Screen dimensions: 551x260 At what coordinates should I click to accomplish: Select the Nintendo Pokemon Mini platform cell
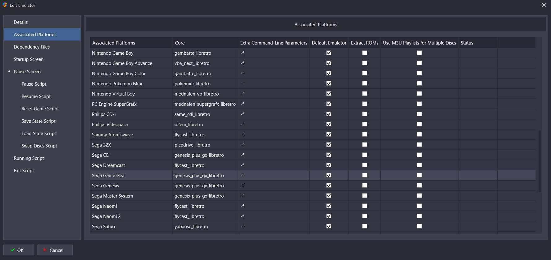pos(131,84)
